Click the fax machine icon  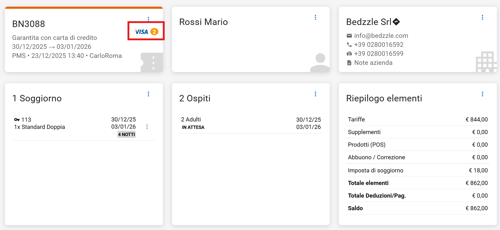[x=349, y=54]
